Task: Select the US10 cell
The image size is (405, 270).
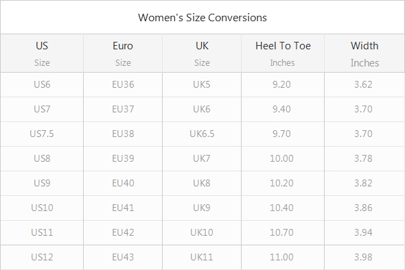Action: 42,208
